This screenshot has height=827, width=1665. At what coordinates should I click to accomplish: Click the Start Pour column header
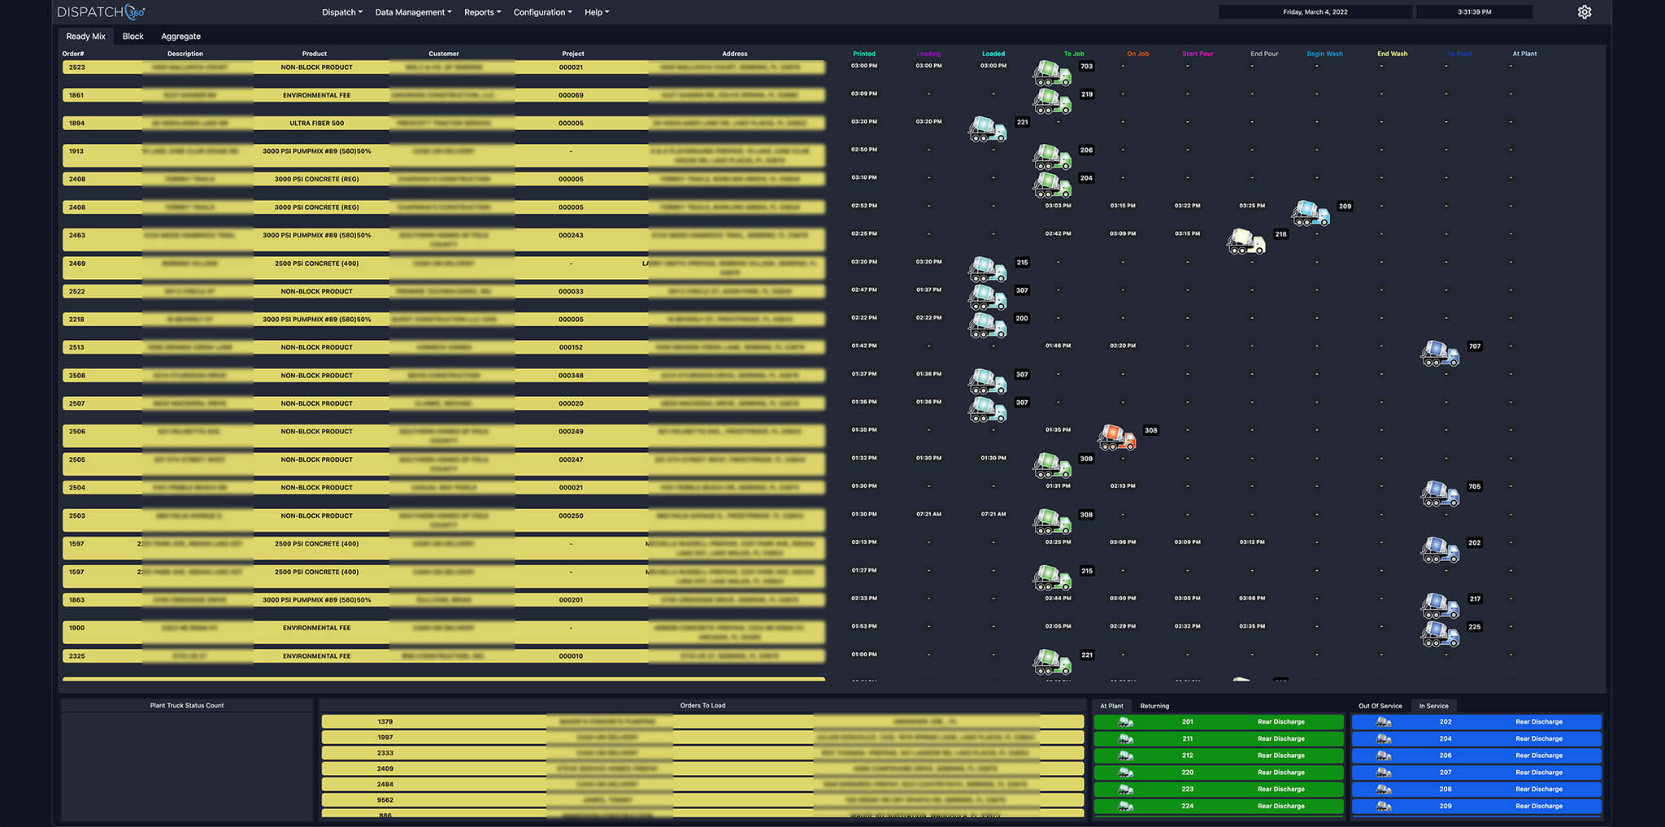tap(1198, 54)
